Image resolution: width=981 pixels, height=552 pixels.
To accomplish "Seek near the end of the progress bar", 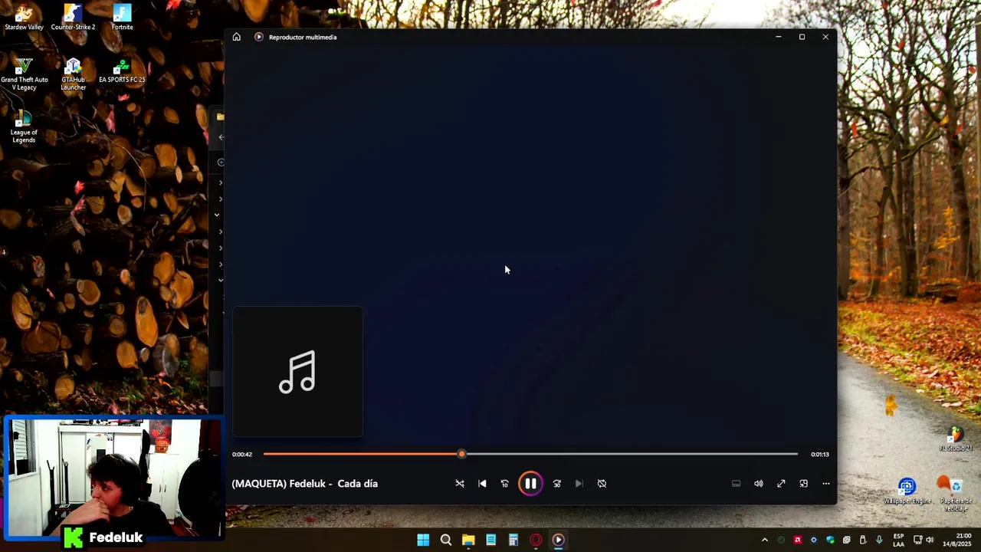I will point(789,454).
